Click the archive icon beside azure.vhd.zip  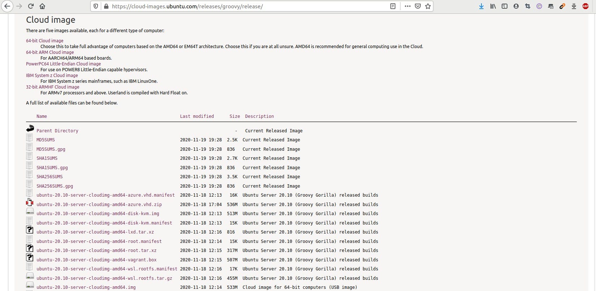pos(30,202)
